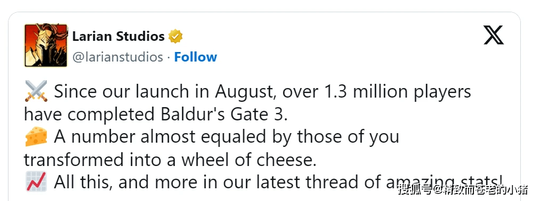Click the dot separator before Follow
Screen dimensions: 540x201
[x=168, y=57]
